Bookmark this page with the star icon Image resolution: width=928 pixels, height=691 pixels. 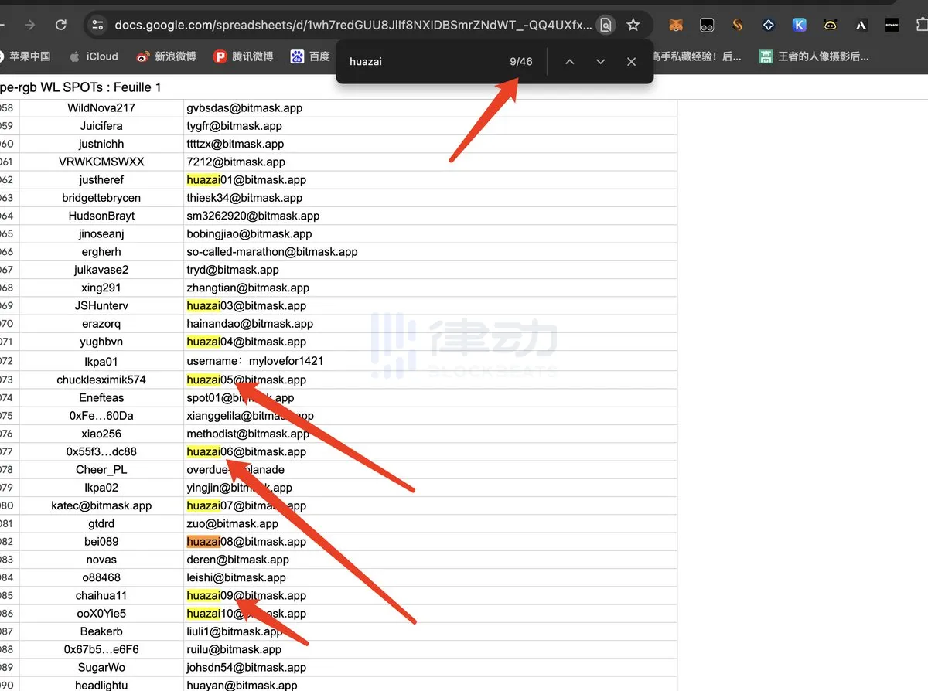(x=633, y=25)
